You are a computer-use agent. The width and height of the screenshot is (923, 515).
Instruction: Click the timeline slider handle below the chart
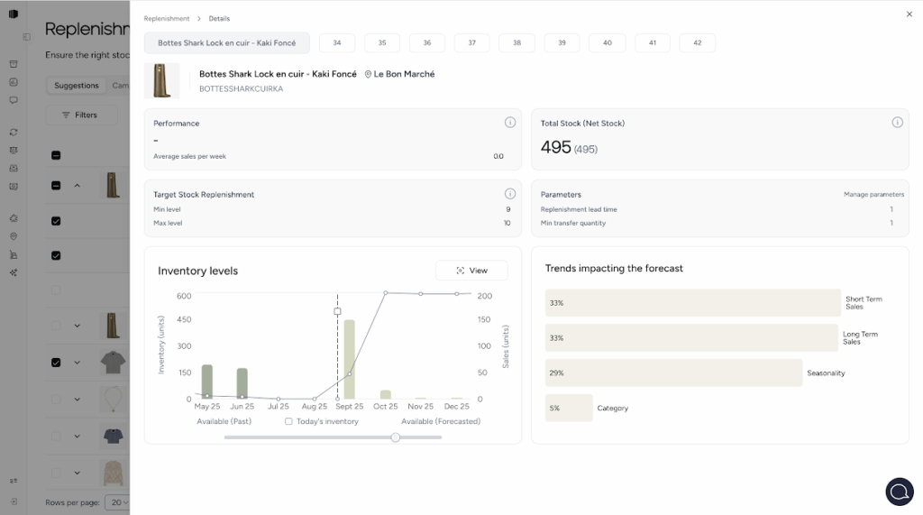[395, 437]
